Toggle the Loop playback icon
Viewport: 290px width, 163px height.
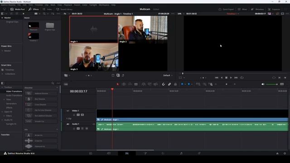pos(242,78)
